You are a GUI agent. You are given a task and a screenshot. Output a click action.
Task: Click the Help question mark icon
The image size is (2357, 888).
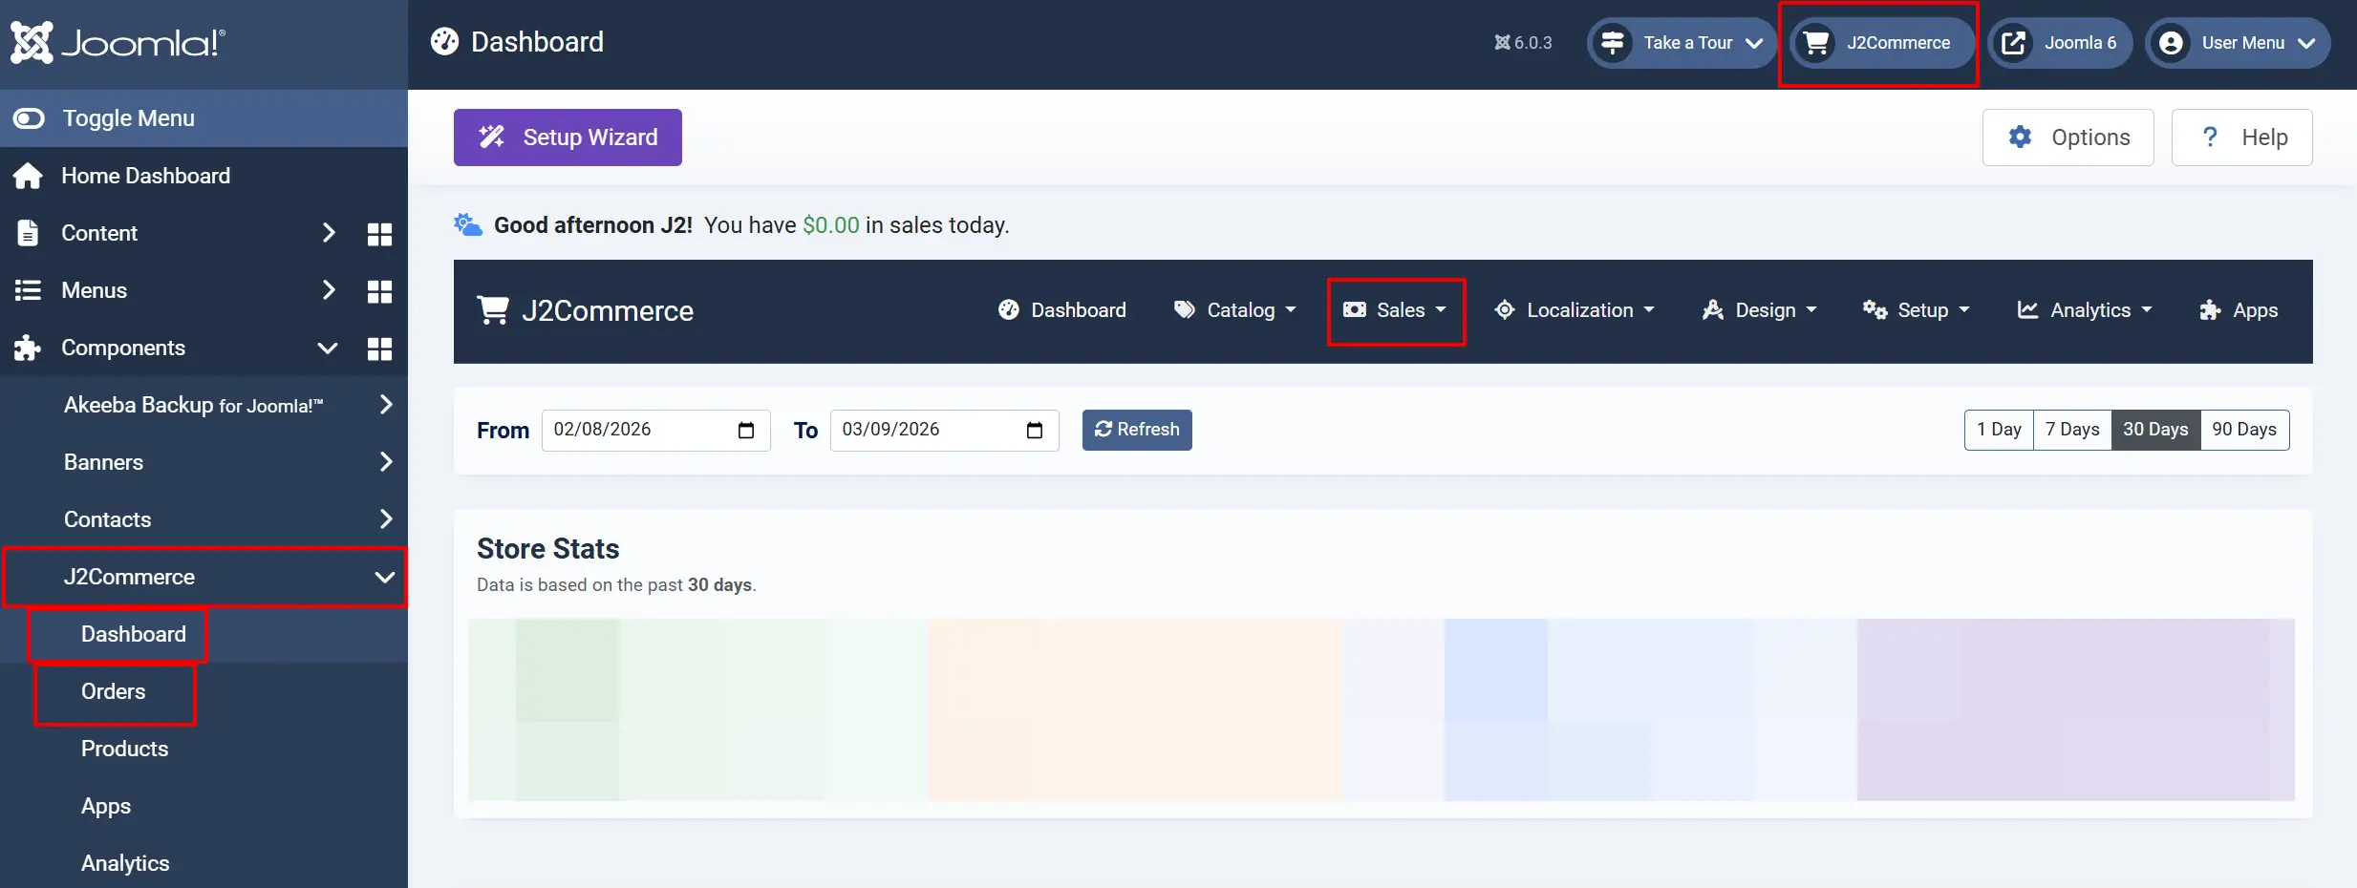click(2210, 137)
